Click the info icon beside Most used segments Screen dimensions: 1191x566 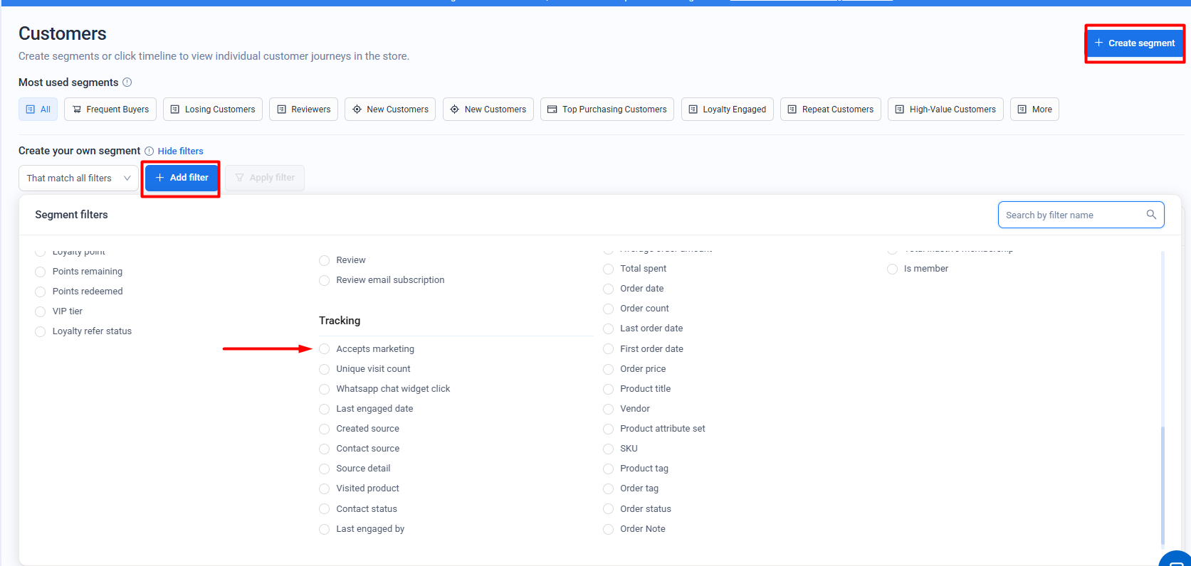click(127, 82)
